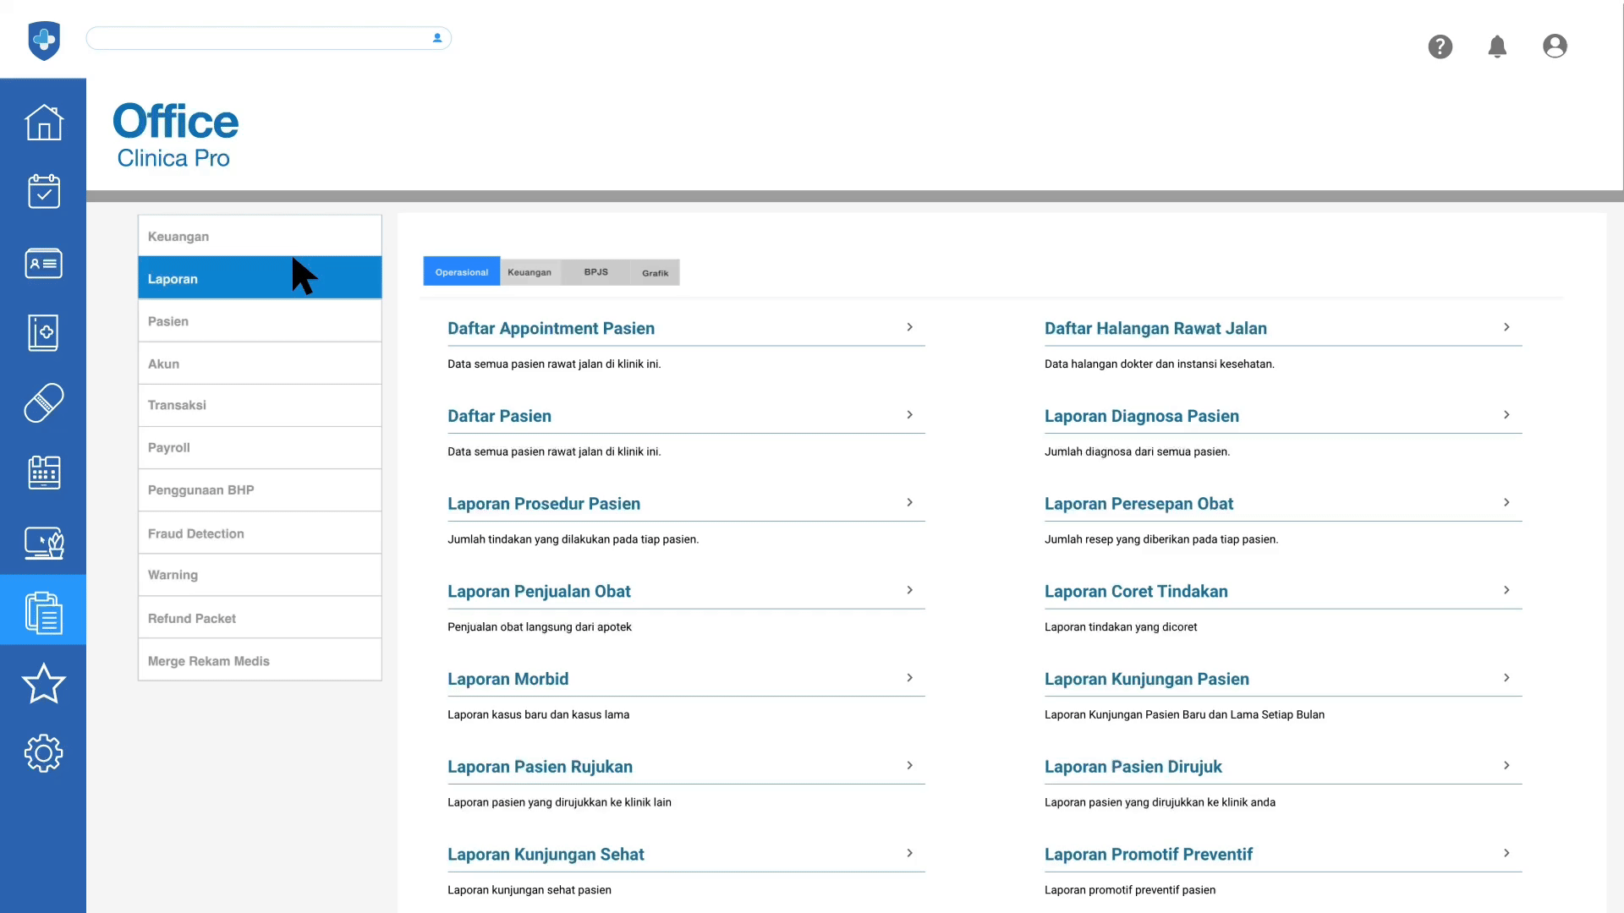Image resolution: width=1624 pixels, height=913 pixels.
Task: Select Fraud Detection in side menu
Action: [x=196, y=533]
